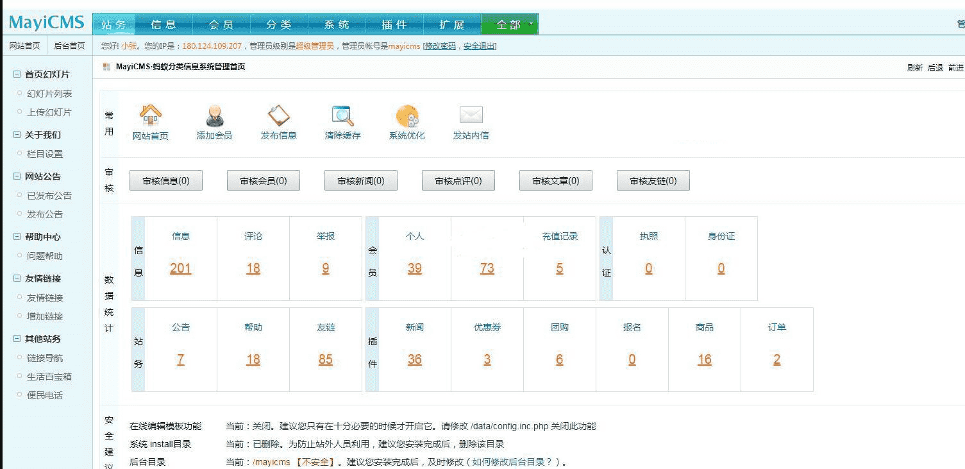
Task: Click 刷新 to refresh the page
Action: pos(914,66)
